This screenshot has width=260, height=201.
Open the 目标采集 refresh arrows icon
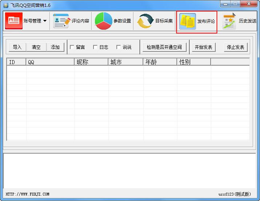coord(145,21)
